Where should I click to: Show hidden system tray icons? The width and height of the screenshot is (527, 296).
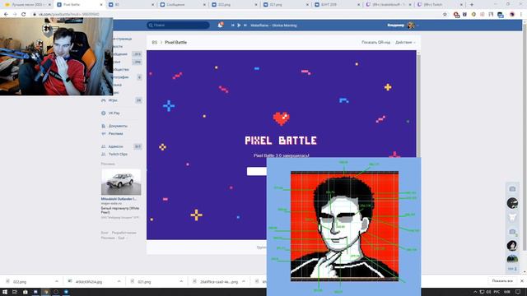click(475, 292)
